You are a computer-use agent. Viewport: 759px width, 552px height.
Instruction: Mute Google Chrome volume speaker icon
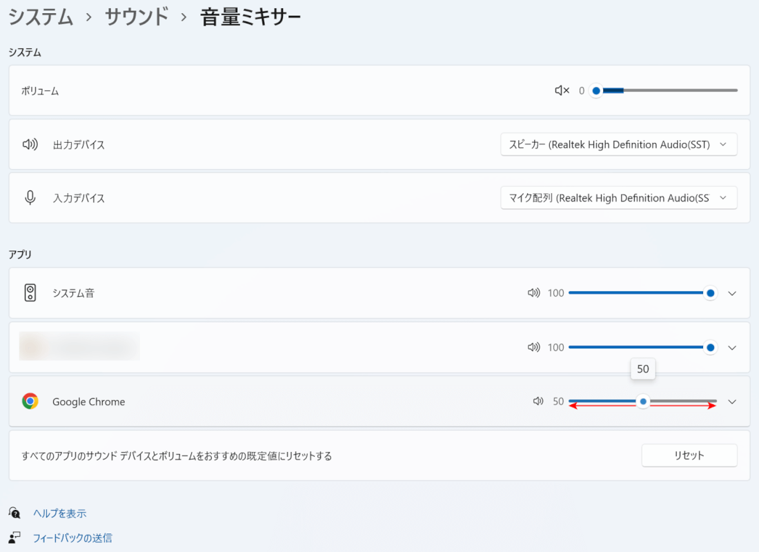[538, 402]
